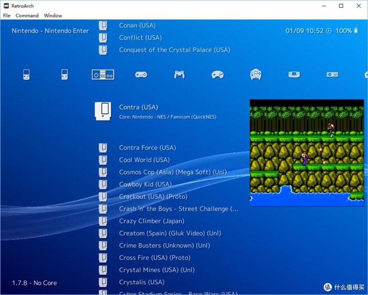368x295 pixels.
Task: Select Crazy Climber (Japan) entry
Action: coord(152,221)
